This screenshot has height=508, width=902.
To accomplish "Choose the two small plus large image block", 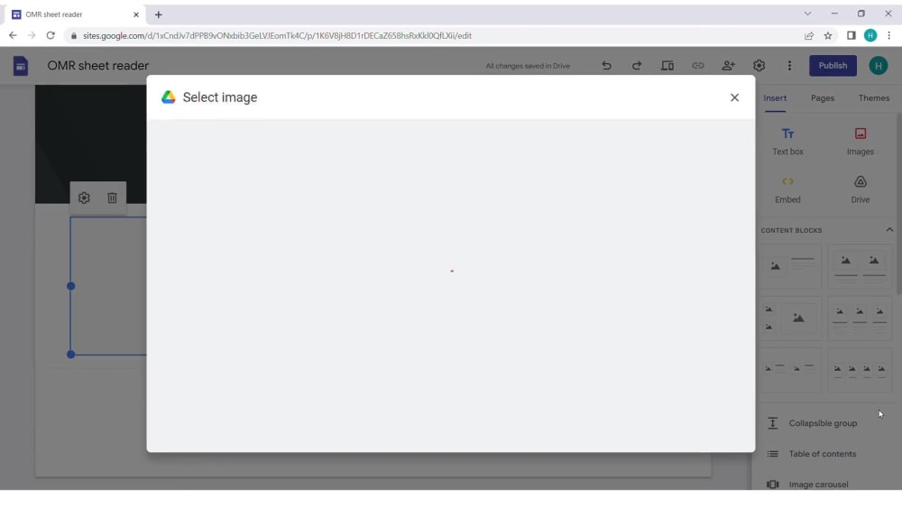I will pos(790,319).
